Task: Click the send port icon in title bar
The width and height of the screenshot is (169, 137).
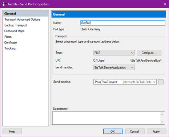Action: tap(4, 4)
